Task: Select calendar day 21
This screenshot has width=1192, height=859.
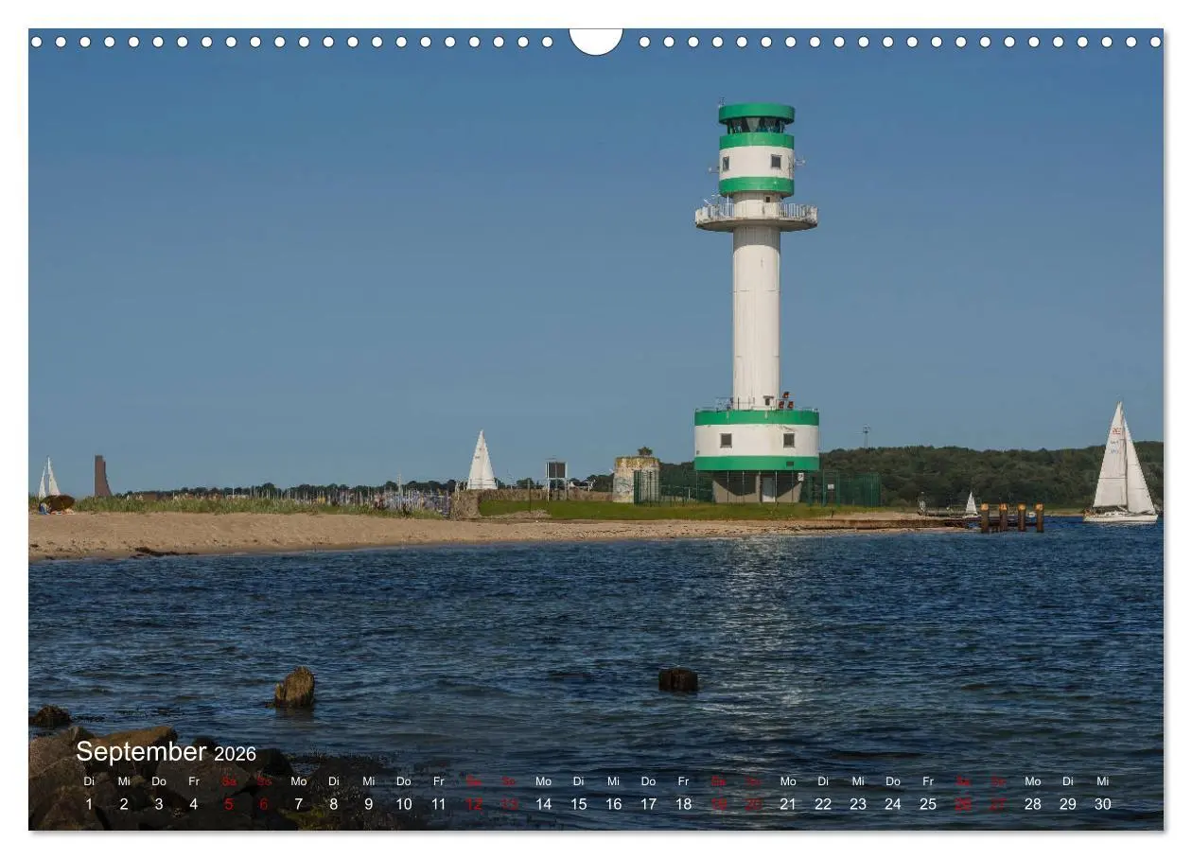Action: 788,804
